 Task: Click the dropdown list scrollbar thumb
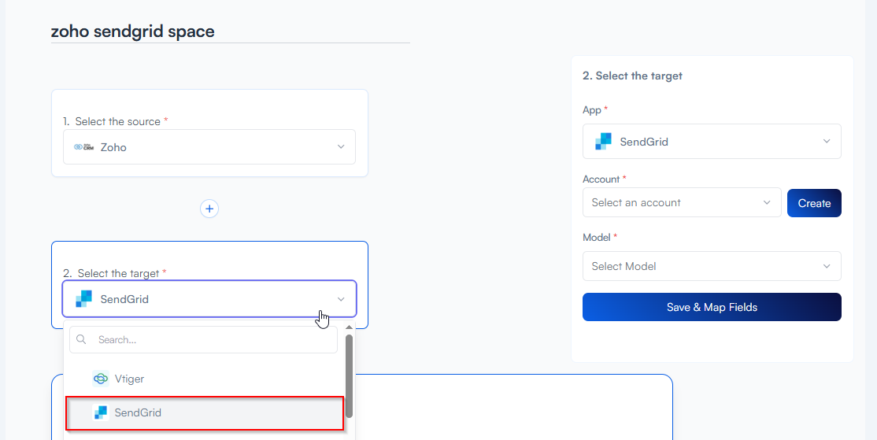pos(349,374)
